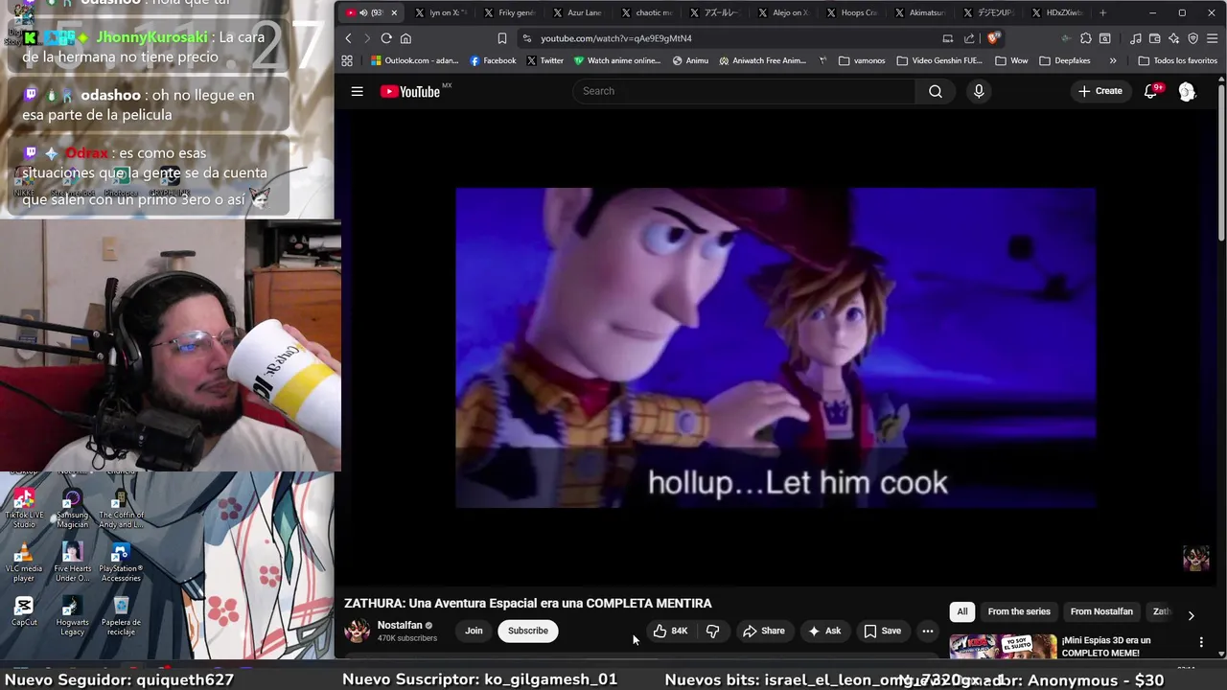The height and width of the screenshot is (690, 1227).
Task: Dislike the Zathura video
Action: (x=712, y=631)
